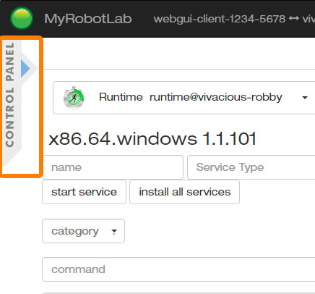Image resolution: width=315 pixels, height=294 pixels.
Task: Click install all services button
Action: pos(185,192)
